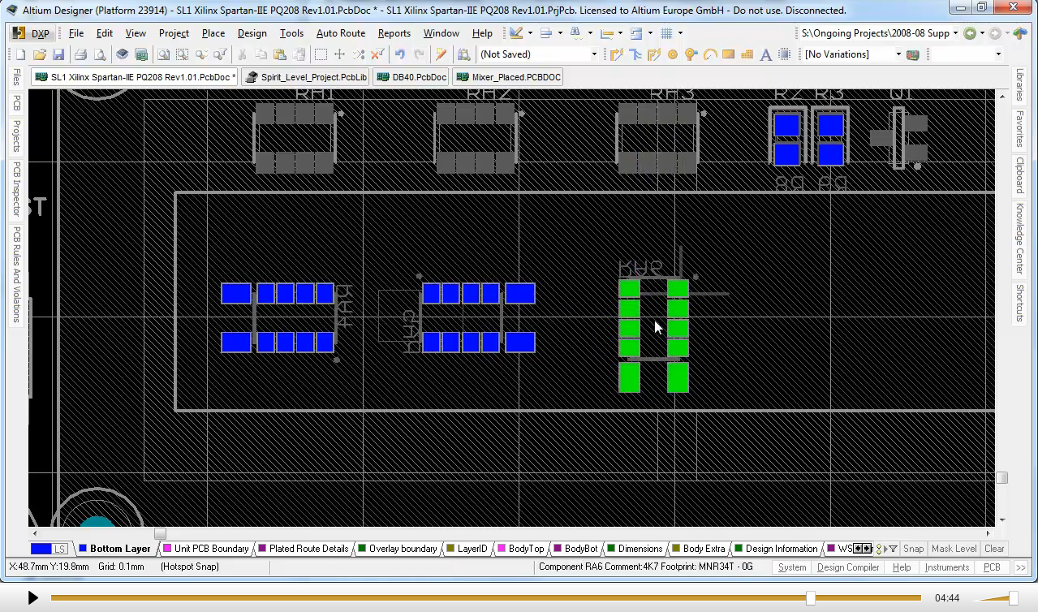Expand the hidden status bar panels chevron

[1020, 567]
